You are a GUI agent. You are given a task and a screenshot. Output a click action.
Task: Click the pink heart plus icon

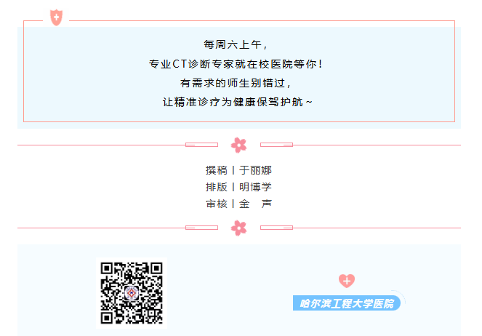(347, 281)
